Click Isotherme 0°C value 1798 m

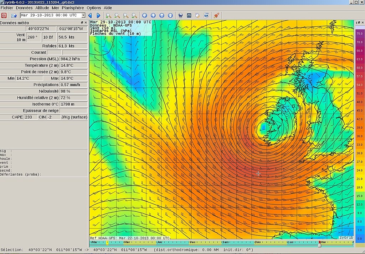coord(73,104)
